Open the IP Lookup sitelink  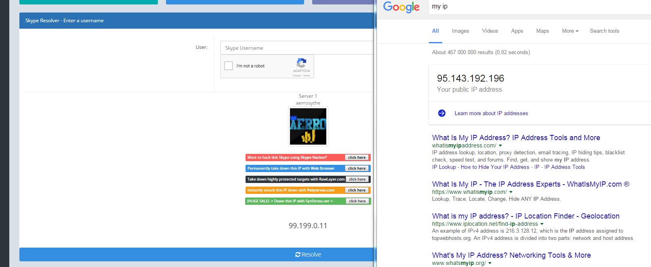click(444, 167)
